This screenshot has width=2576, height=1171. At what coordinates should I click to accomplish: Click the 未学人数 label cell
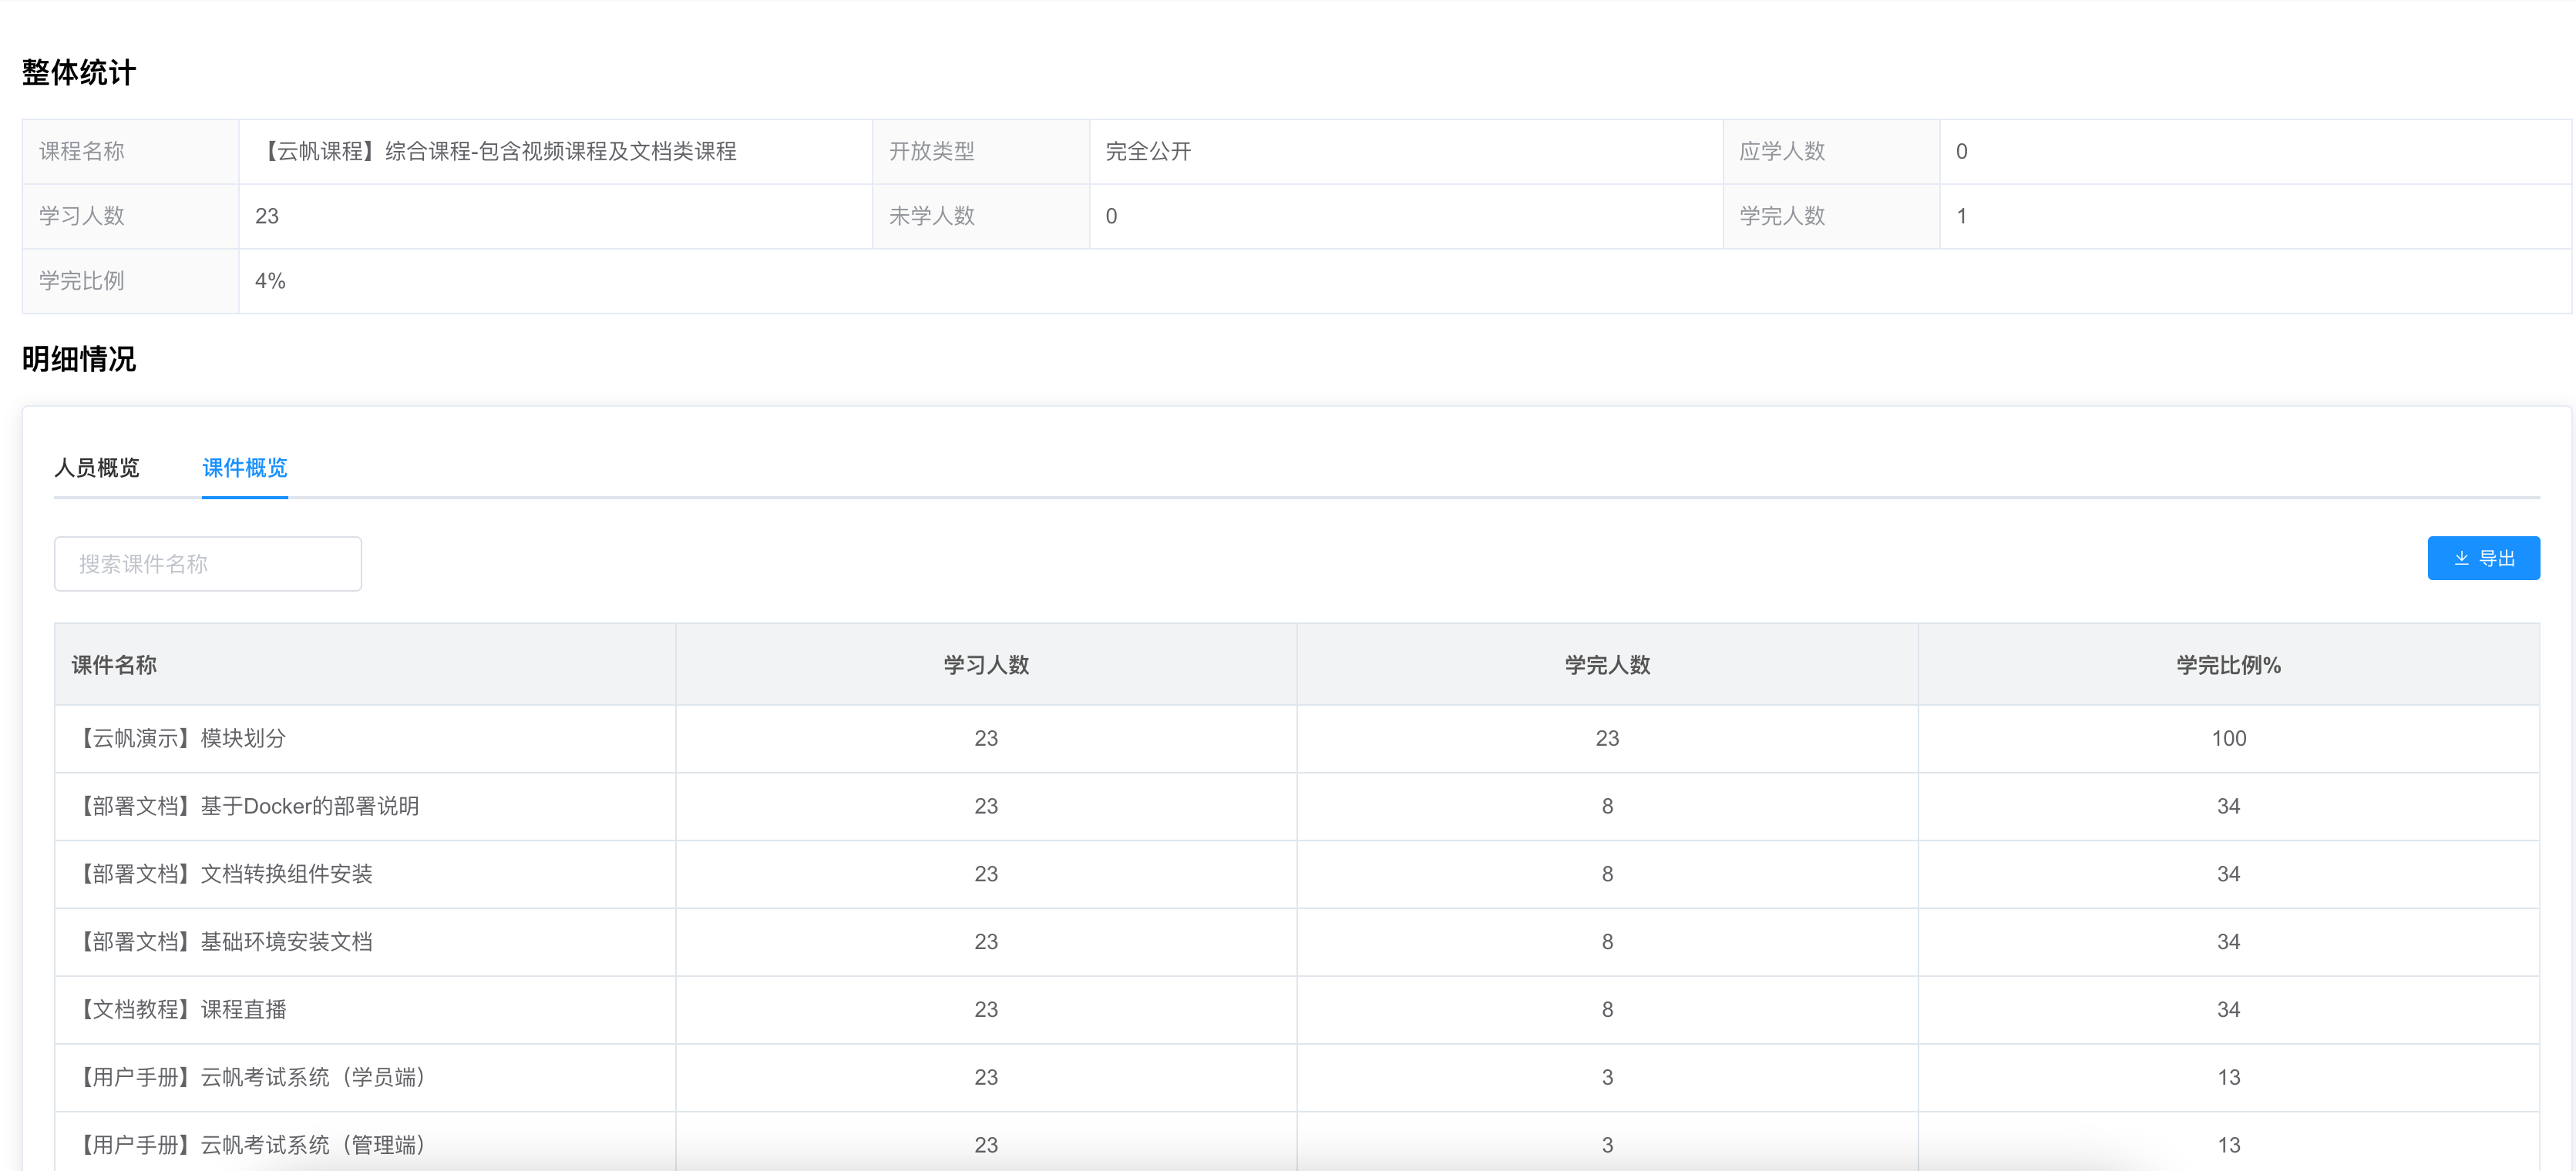[981, 216]
